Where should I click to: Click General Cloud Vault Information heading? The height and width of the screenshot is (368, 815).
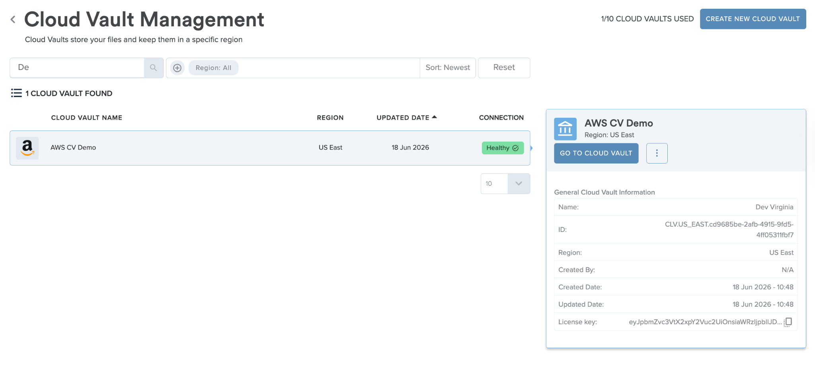604,193
